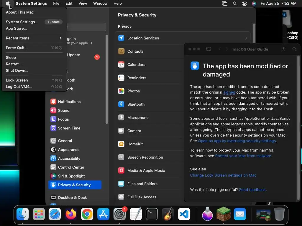
Task: Select Notifications in settings sidebar
Action: tap(75, 102)
